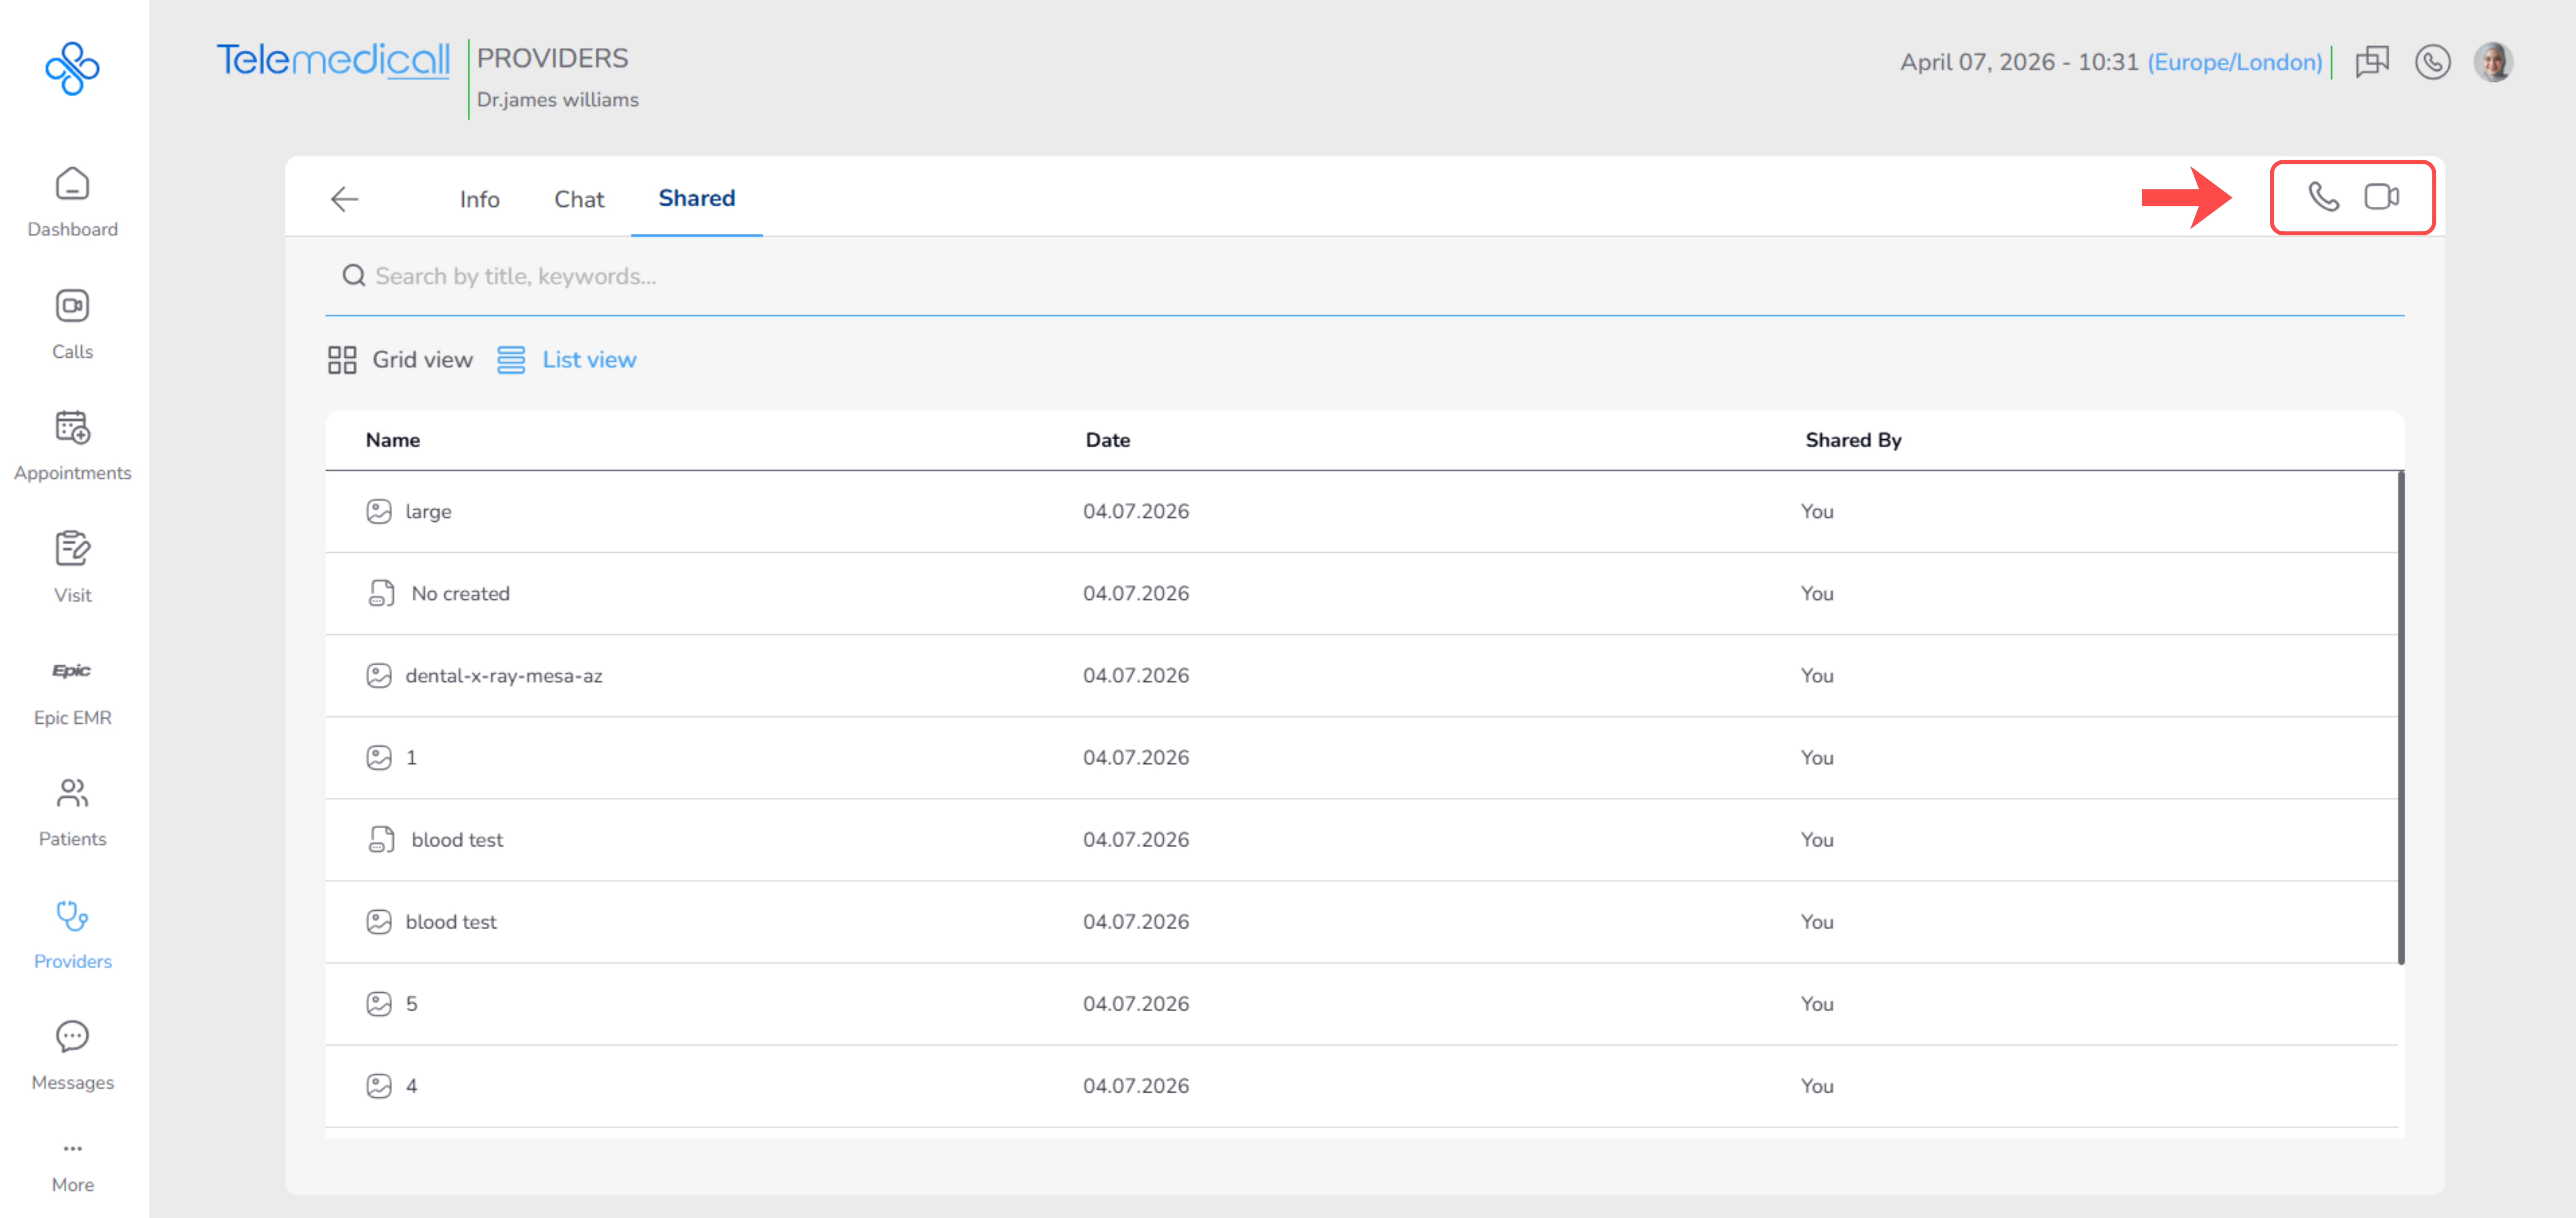2576x1218 pixels.
Task: Expand the More menu in the sidebar
Action: click(73, 1167)
